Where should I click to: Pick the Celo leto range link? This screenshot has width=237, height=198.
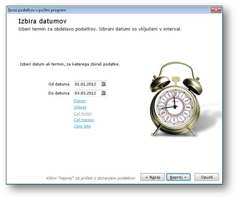click(x=82, y=126)
